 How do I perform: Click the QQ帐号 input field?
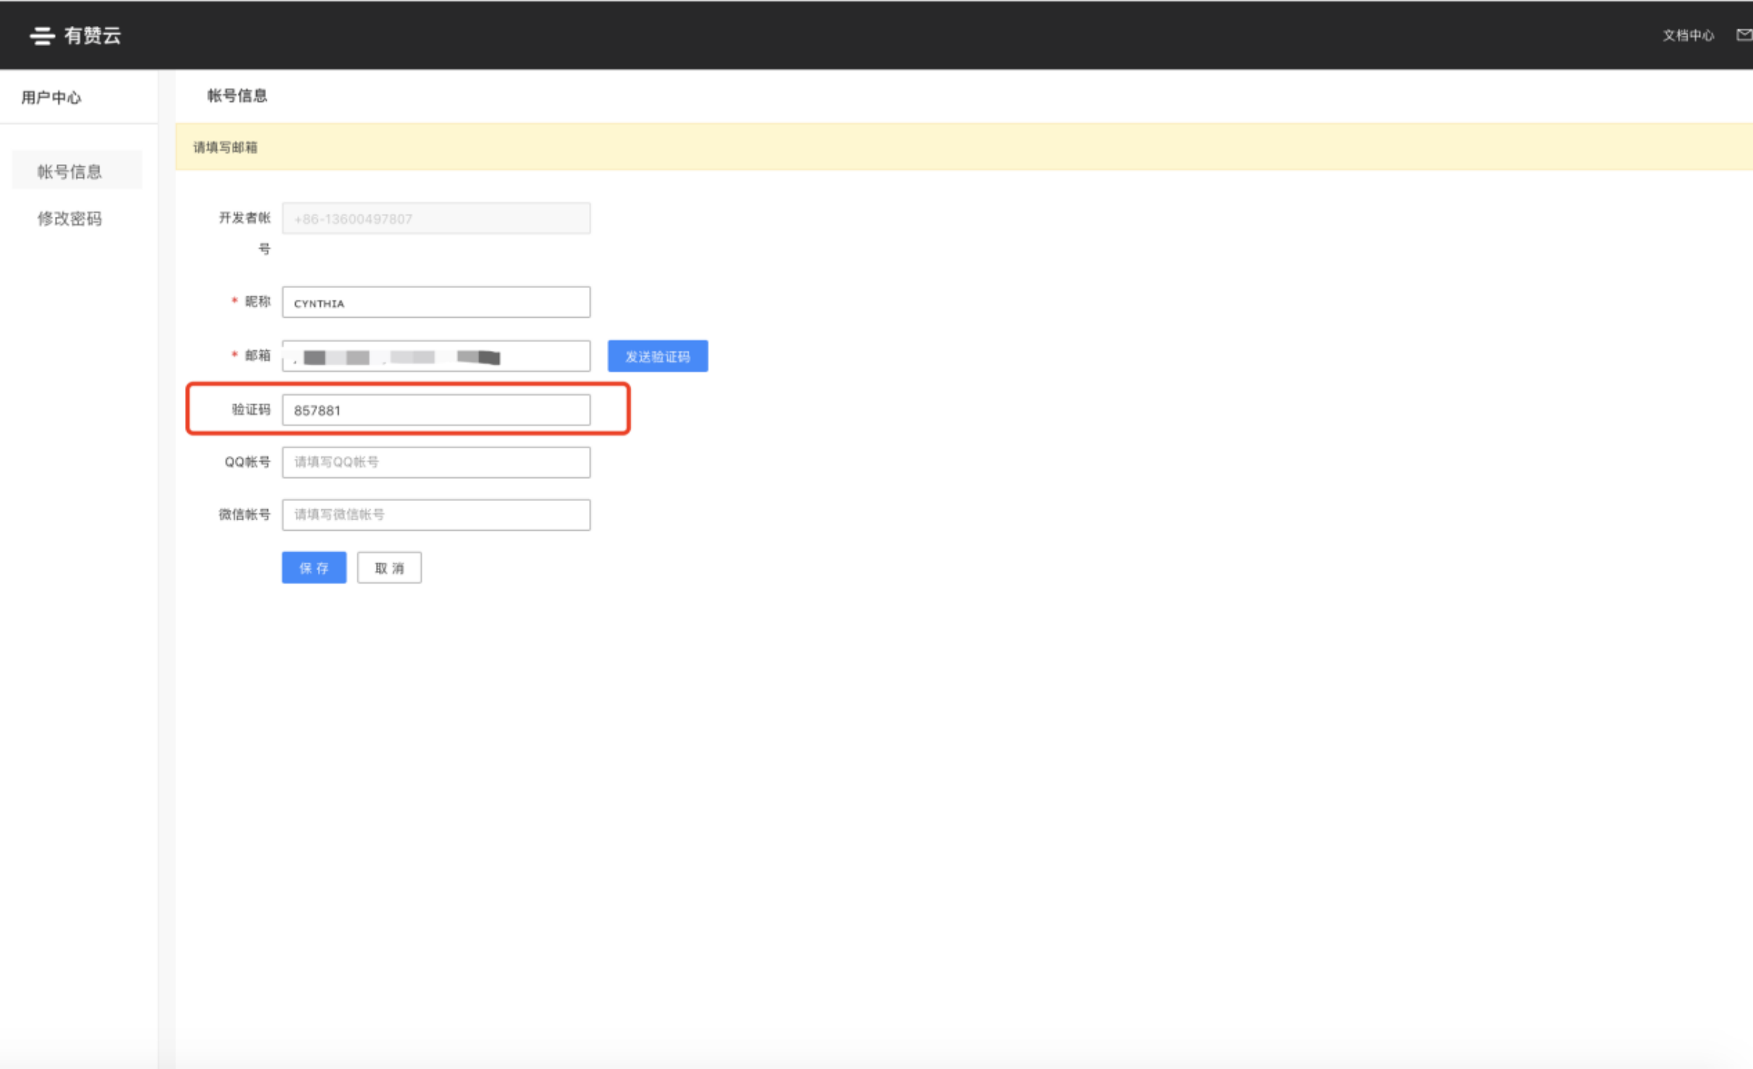click(x=436, y=462)
